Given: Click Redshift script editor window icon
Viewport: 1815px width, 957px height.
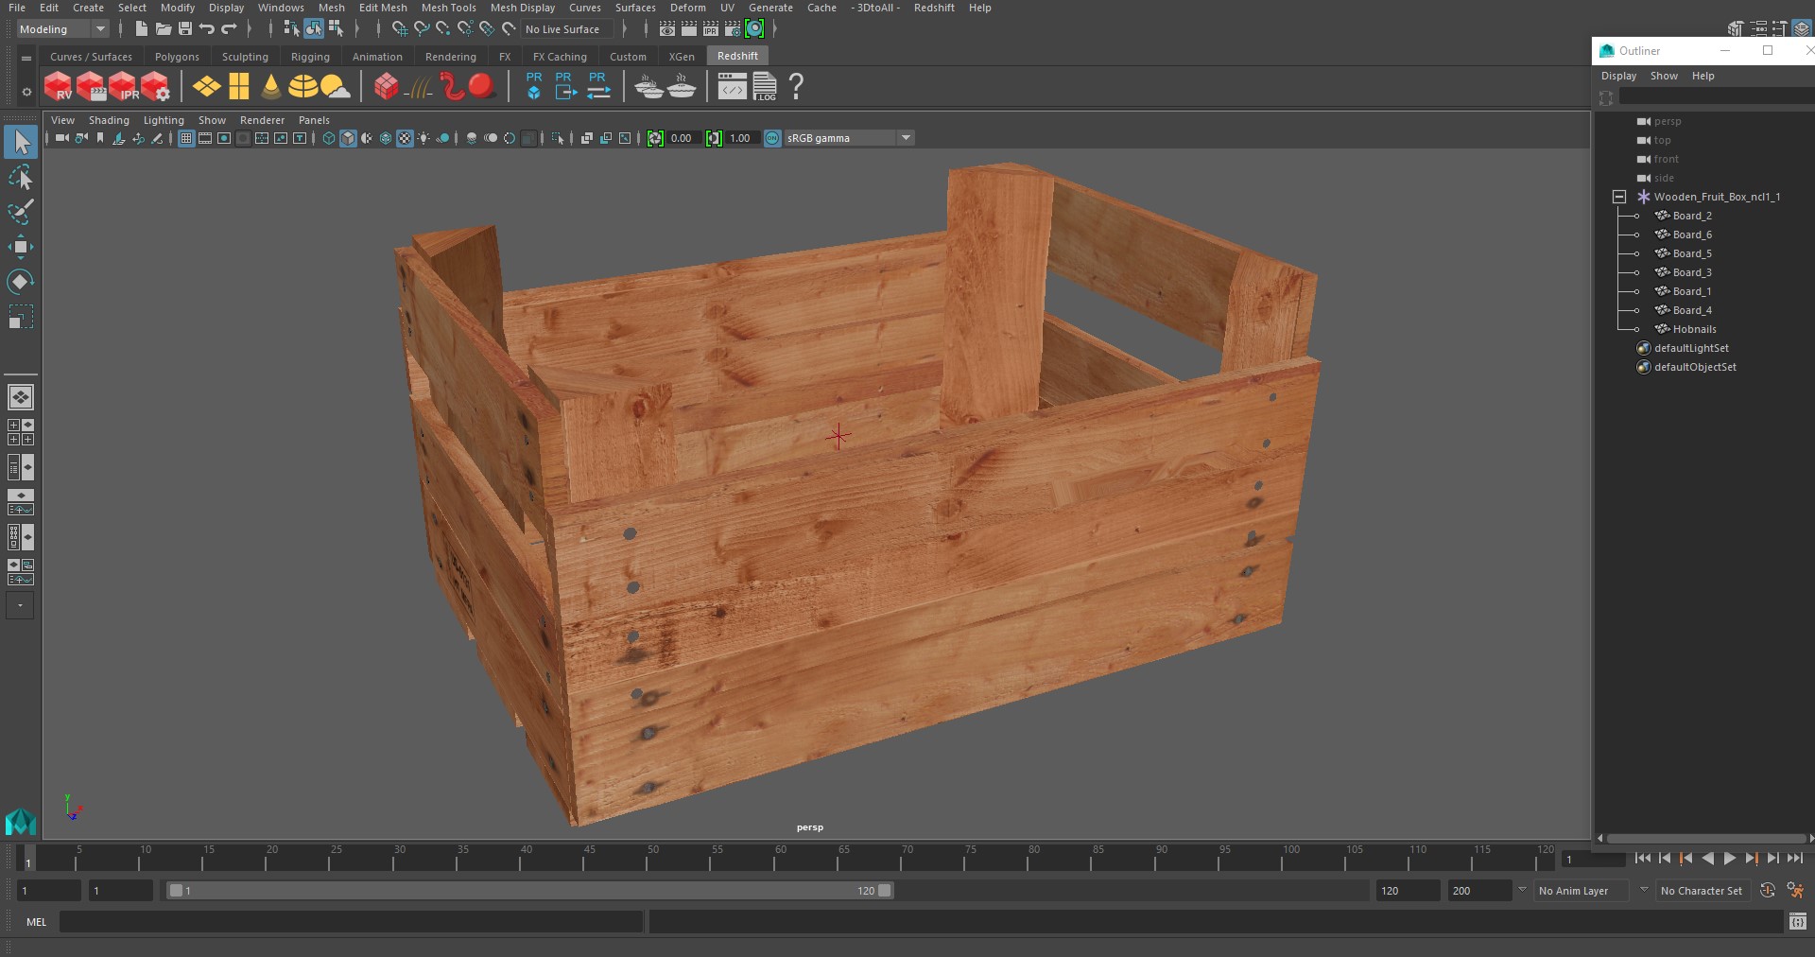Looking at the screenshot, I should pyautogui.click(x=732, y=87).
